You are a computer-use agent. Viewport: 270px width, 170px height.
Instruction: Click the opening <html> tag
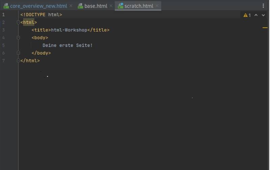(x=29, y=22)
